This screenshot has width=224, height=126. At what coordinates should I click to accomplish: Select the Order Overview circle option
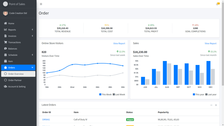pos(5,74)
